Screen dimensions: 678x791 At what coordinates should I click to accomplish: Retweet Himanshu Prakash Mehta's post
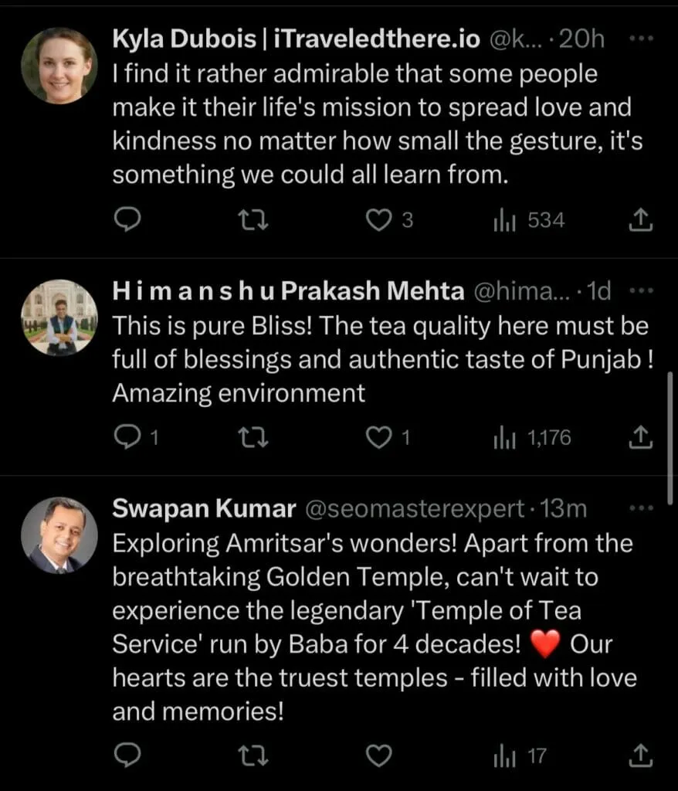[253, 437]
